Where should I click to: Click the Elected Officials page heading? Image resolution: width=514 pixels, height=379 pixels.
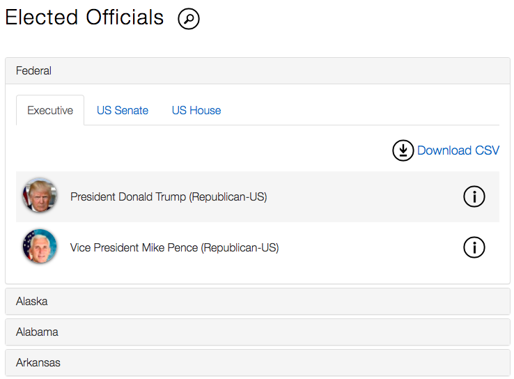tap(84, 17)
